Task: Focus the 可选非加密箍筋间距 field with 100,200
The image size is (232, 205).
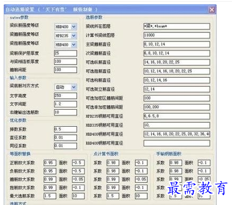Action: click(x=177, y=107)
